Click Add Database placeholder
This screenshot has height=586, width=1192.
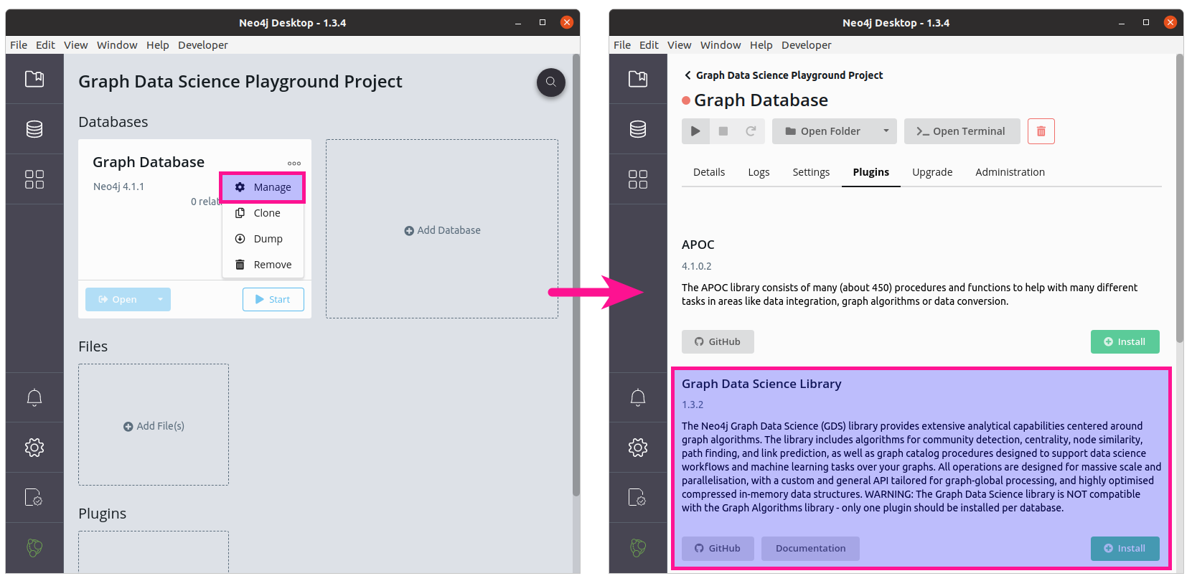pos(442,230)
